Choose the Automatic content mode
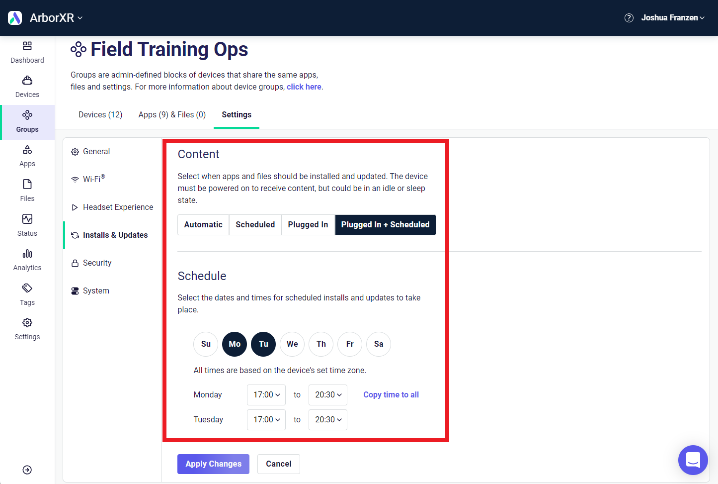 click(x=203, y=224)
